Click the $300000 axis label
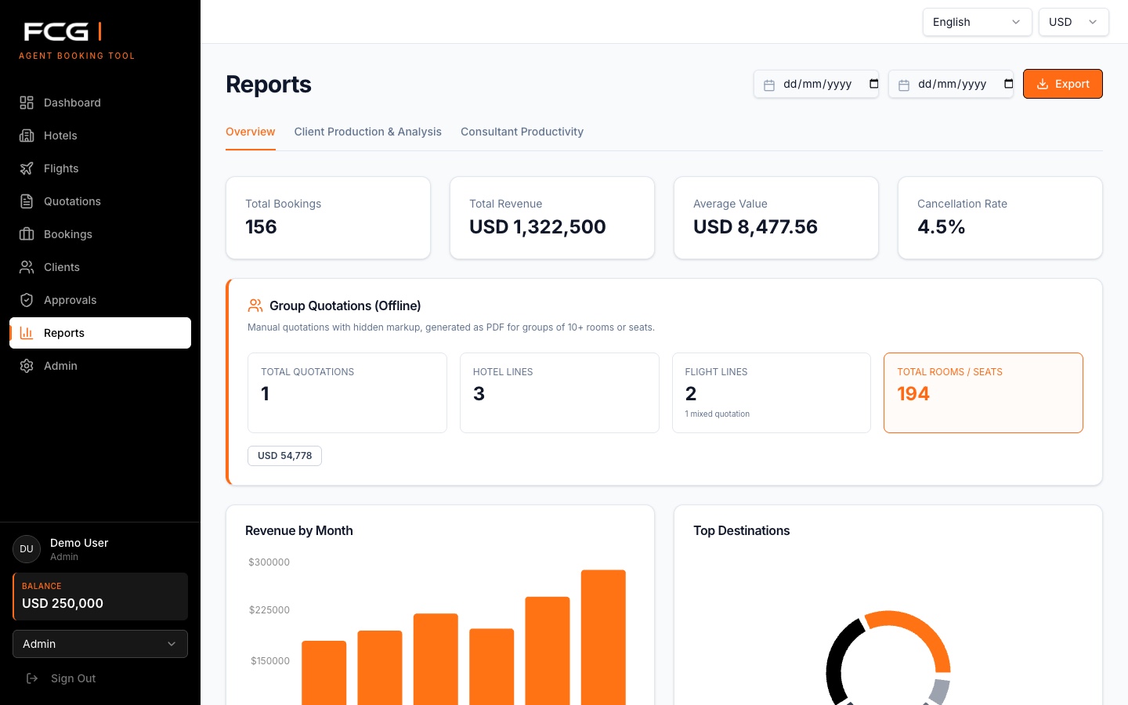 point(269,562)
